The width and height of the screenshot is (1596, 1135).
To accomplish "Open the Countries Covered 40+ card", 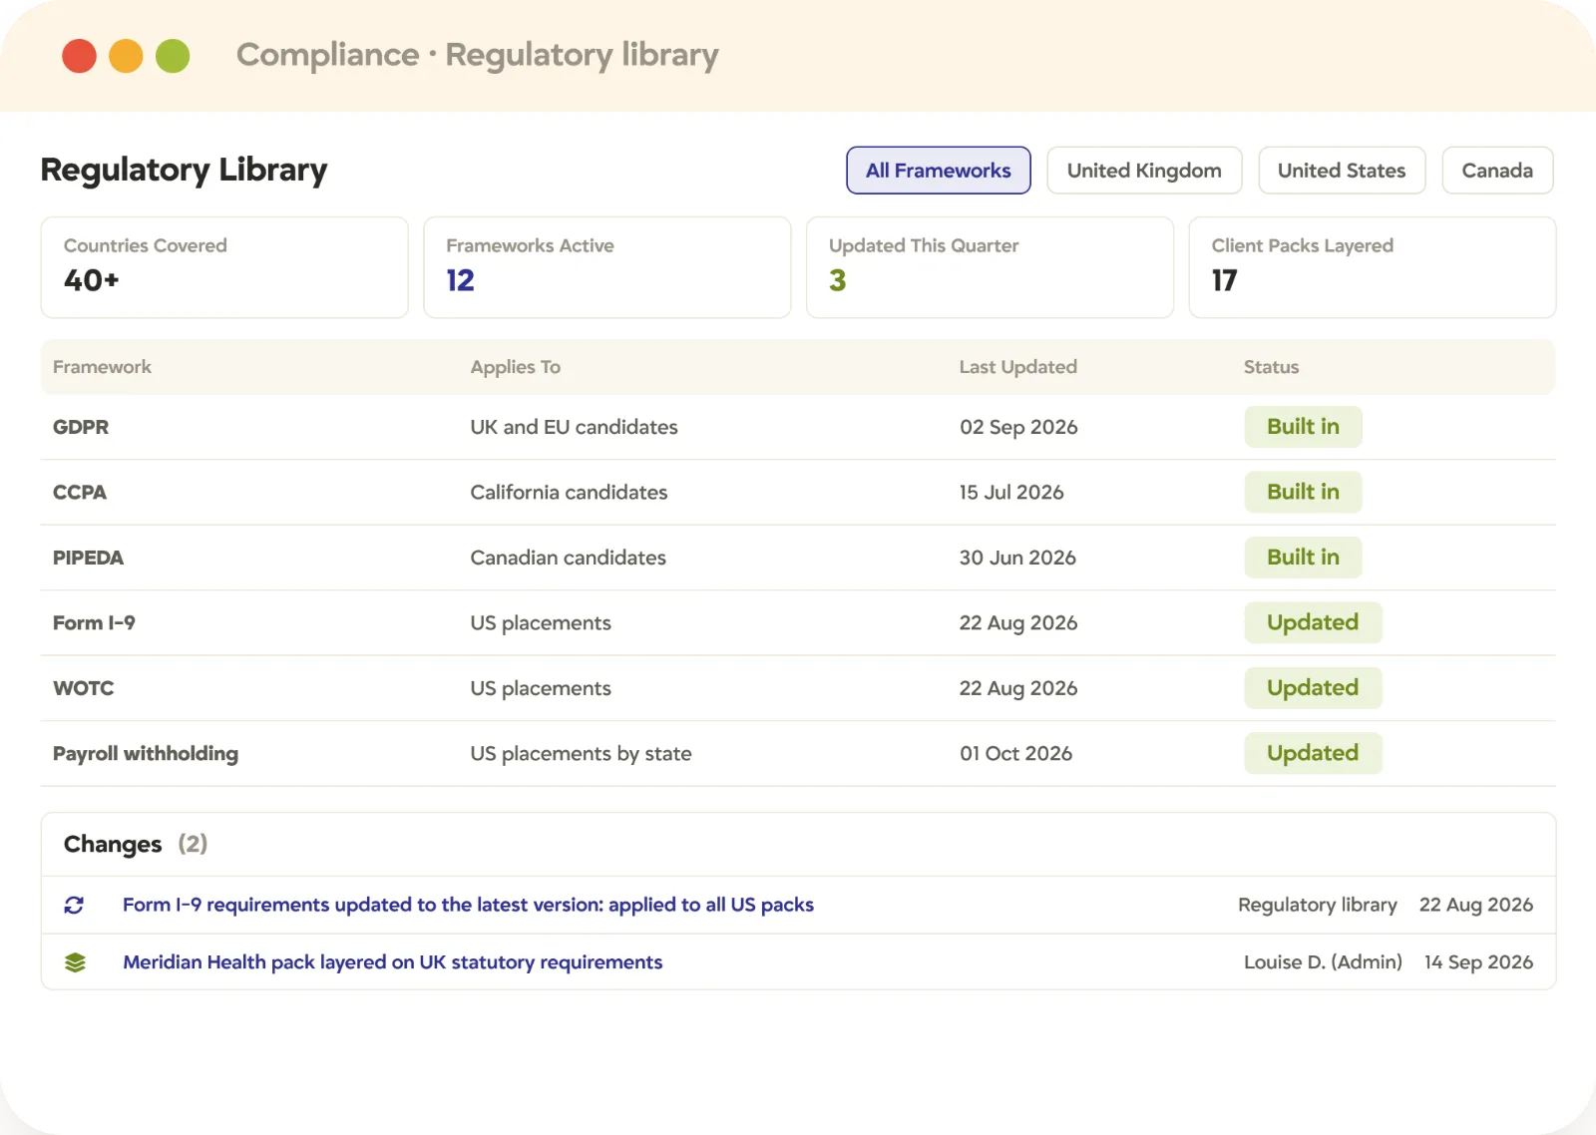I will (x=224, y=267).
